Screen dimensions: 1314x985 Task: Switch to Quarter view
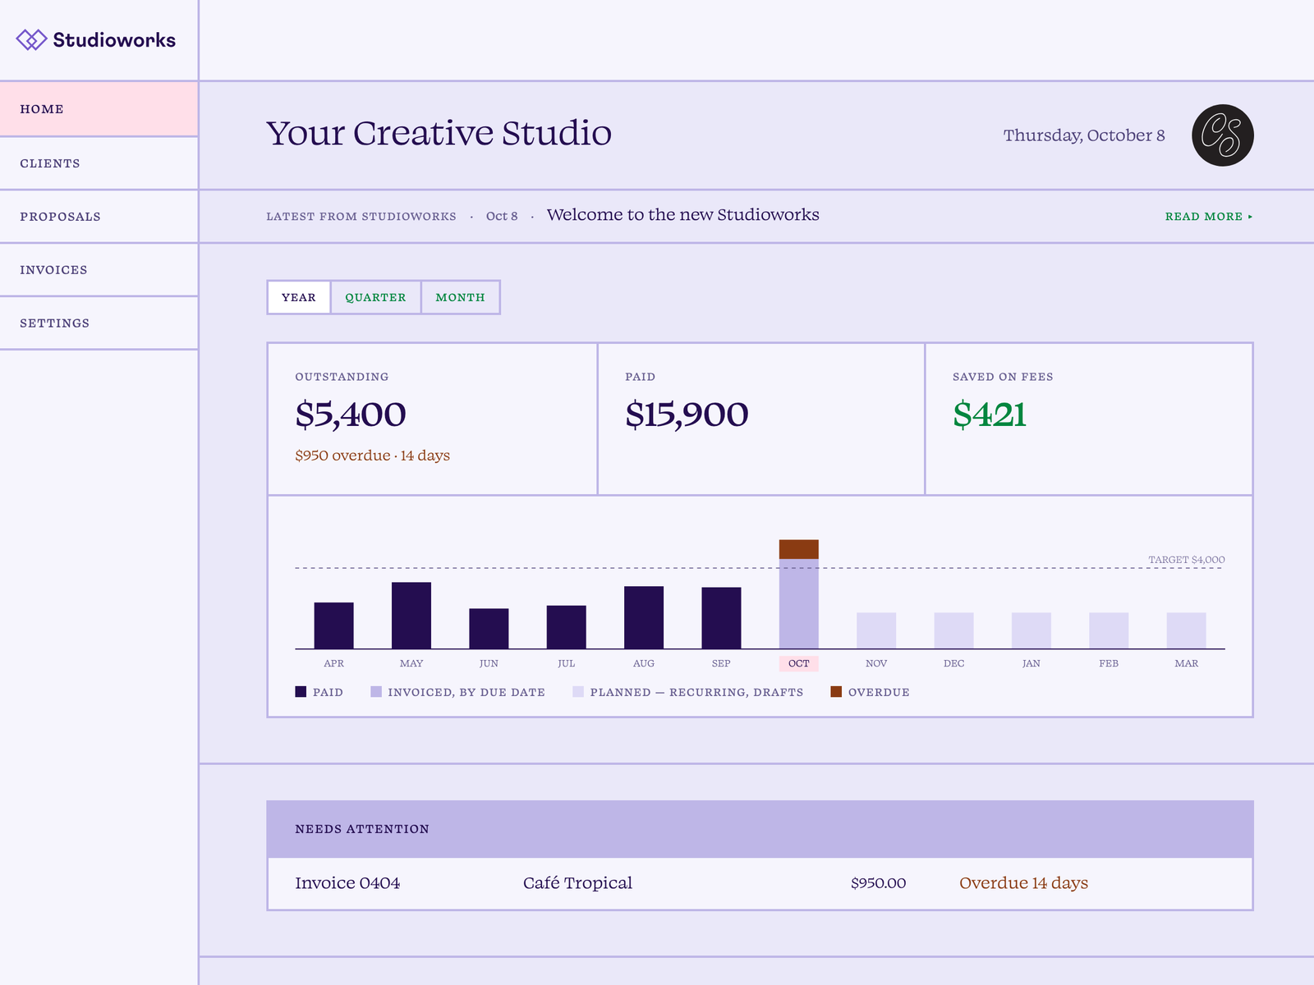click(x=375, y=297)
